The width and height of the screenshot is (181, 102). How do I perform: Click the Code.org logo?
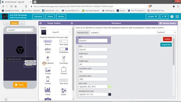(x=5, y=16)
